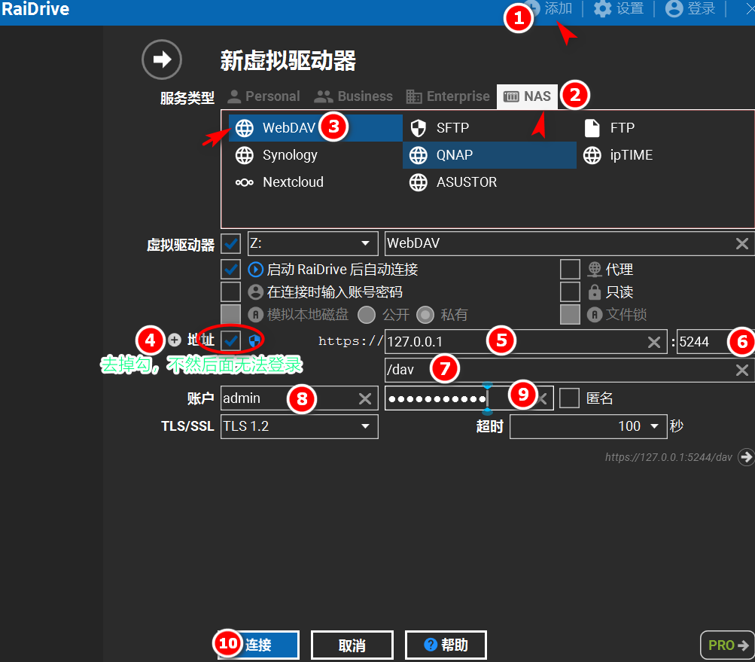755x662 pixels.
Task: Choose ipTIME service type
Action: [x=665, y=155]
